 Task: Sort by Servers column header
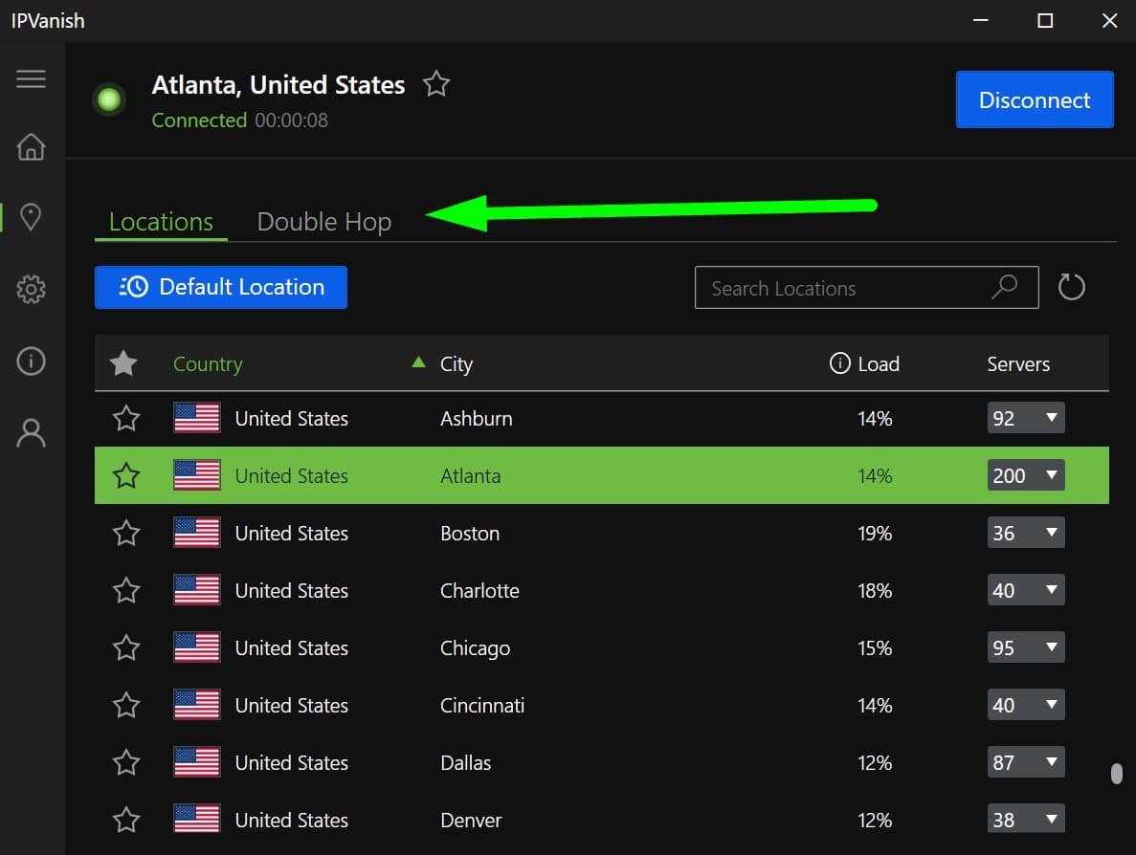point(1018,363)
